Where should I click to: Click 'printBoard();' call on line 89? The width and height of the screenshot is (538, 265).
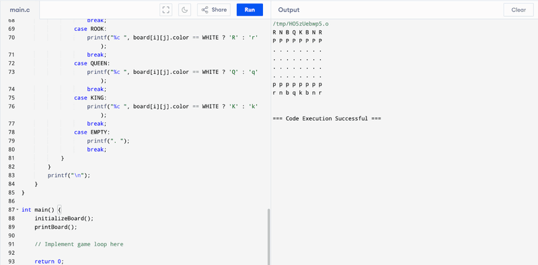(56, 227)
